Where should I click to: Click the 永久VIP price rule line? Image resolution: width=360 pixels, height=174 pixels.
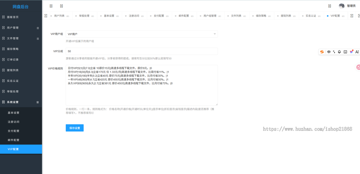(120, 83)
